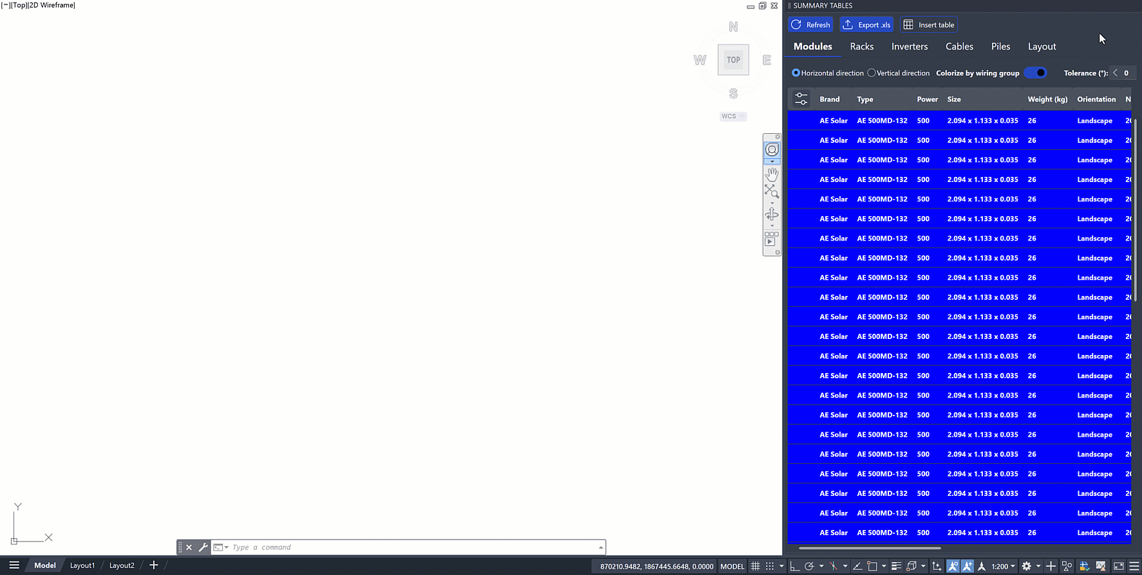
Task: Toggle lineweight display in status bar
Action: [x=896, y=566]
